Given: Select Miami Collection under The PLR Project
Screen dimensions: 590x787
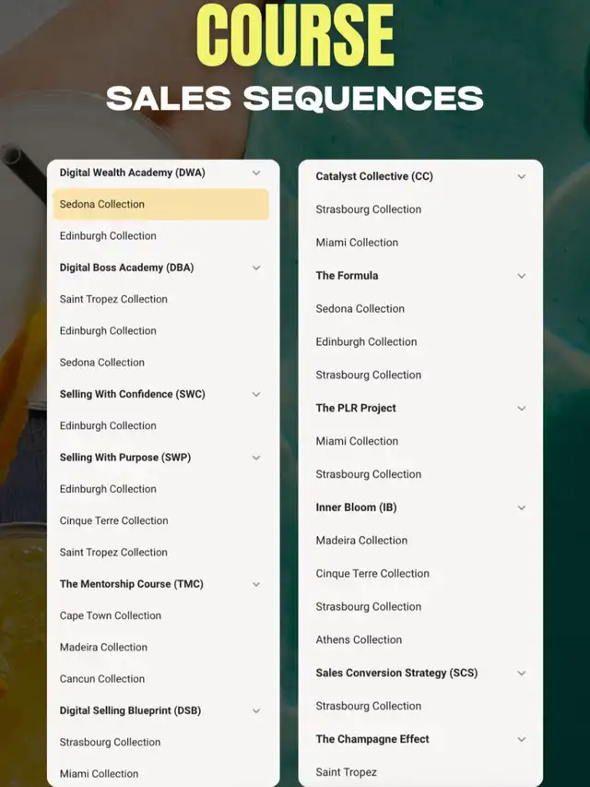Looking at the screenshot, I should tap(357, 441).
